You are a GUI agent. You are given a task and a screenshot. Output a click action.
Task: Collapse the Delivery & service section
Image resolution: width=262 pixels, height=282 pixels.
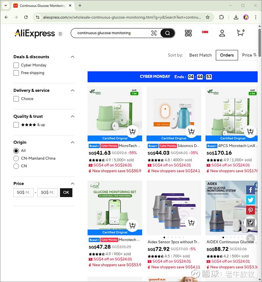tap(73, 90)
